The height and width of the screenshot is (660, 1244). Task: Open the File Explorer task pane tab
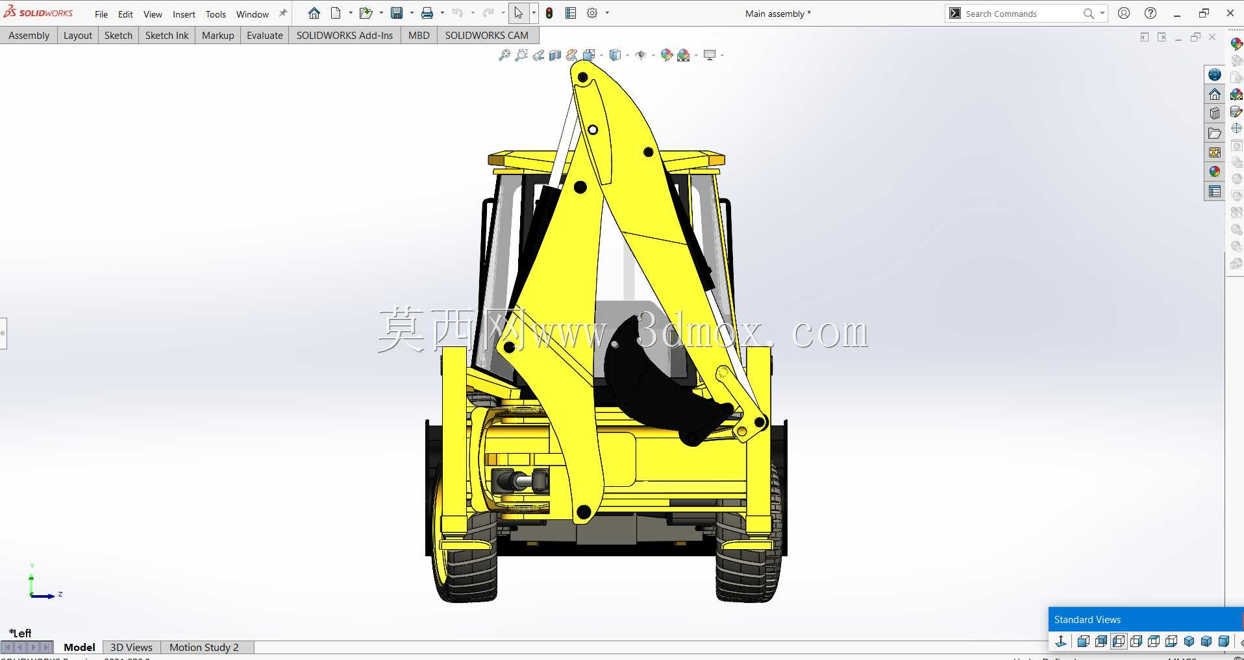(x=1215, y=133)
